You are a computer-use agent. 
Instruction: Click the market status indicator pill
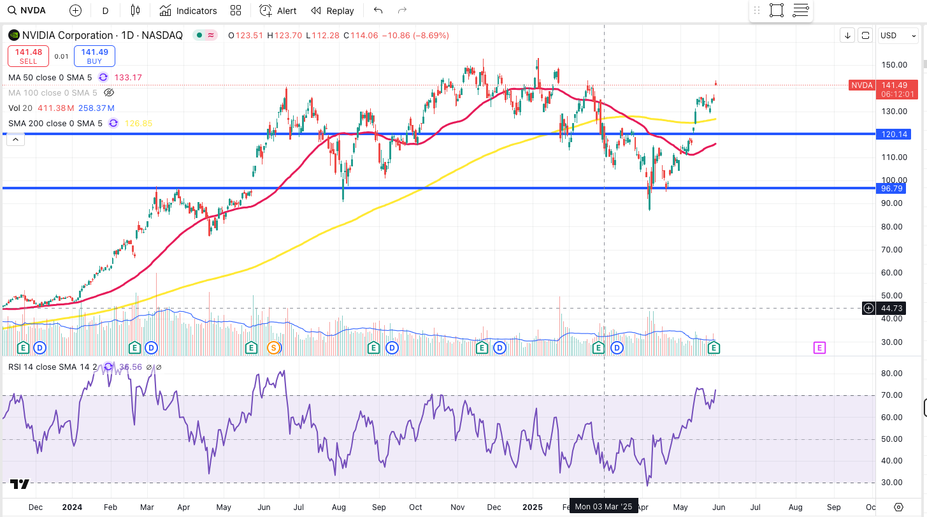[206, 35]
